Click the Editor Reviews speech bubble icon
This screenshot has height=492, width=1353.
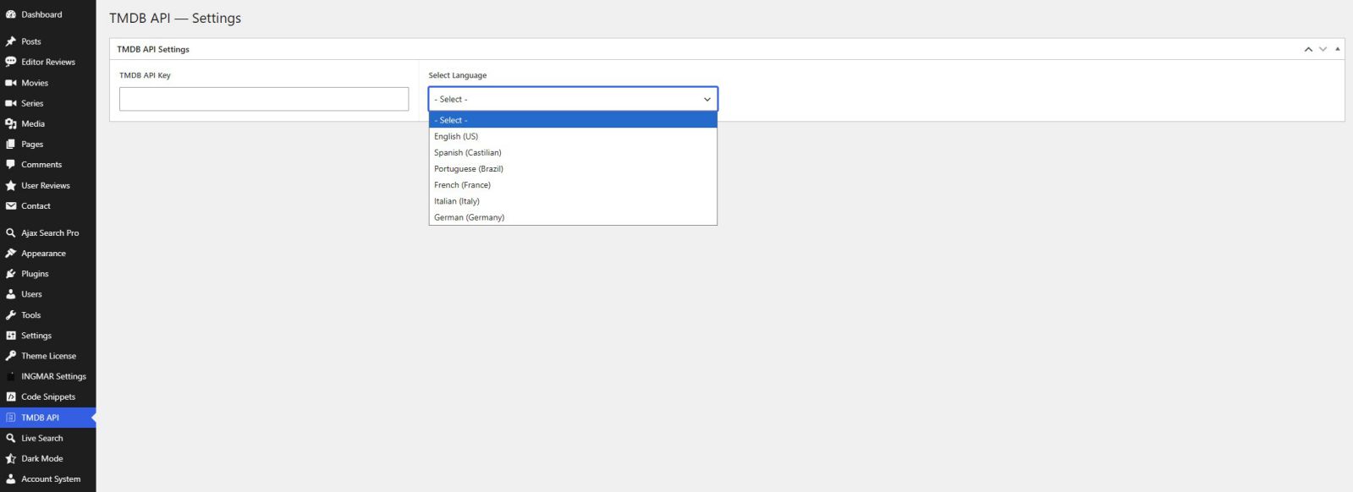click(x=11, y=62)
